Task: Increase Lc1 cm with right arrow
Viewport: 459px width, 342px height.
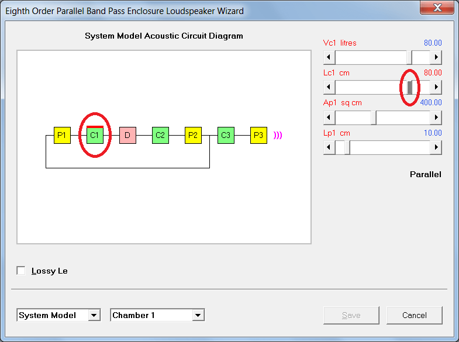Action: (436, 87)
